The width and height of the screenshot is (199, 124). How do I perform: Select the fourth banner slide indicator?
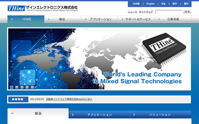click(27, 87)
